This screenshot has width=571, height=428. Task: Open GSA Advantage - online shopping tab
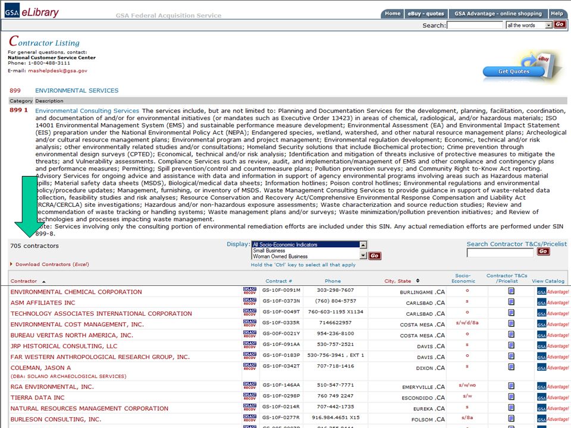click(x=498, y=14)
